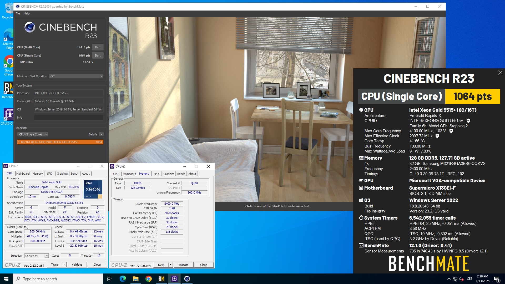The image size is (505, 284).
Task: Click the verified shield beside Max Core Frequency
Action: (x=451, y=131)
